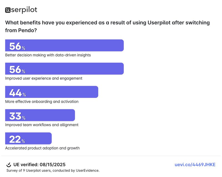Click the "Improved user experience and engagement" label
The height and width of the screenshot is (177, 222).
[44, 78]
